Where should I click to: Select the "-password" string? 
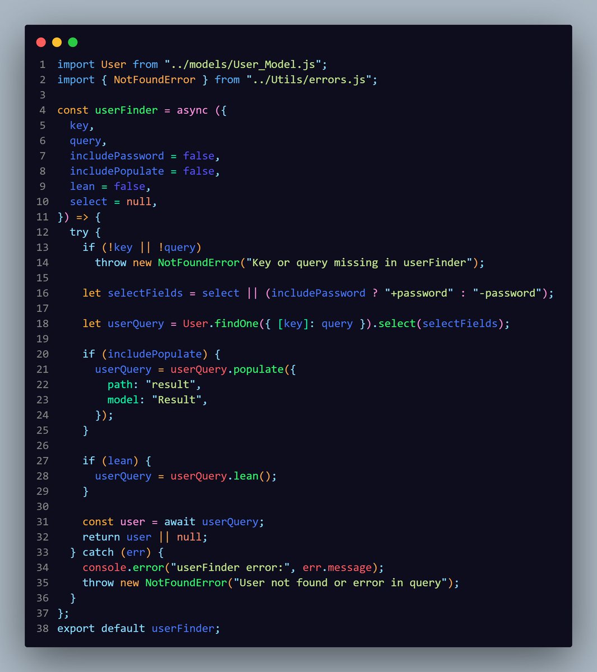(507, 293)
